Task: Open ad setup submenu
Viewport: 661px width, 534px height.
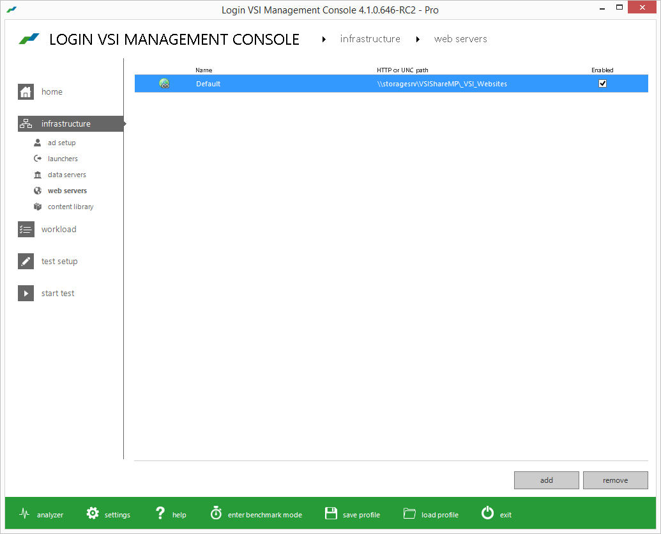Action: click(x=61, y=143)
